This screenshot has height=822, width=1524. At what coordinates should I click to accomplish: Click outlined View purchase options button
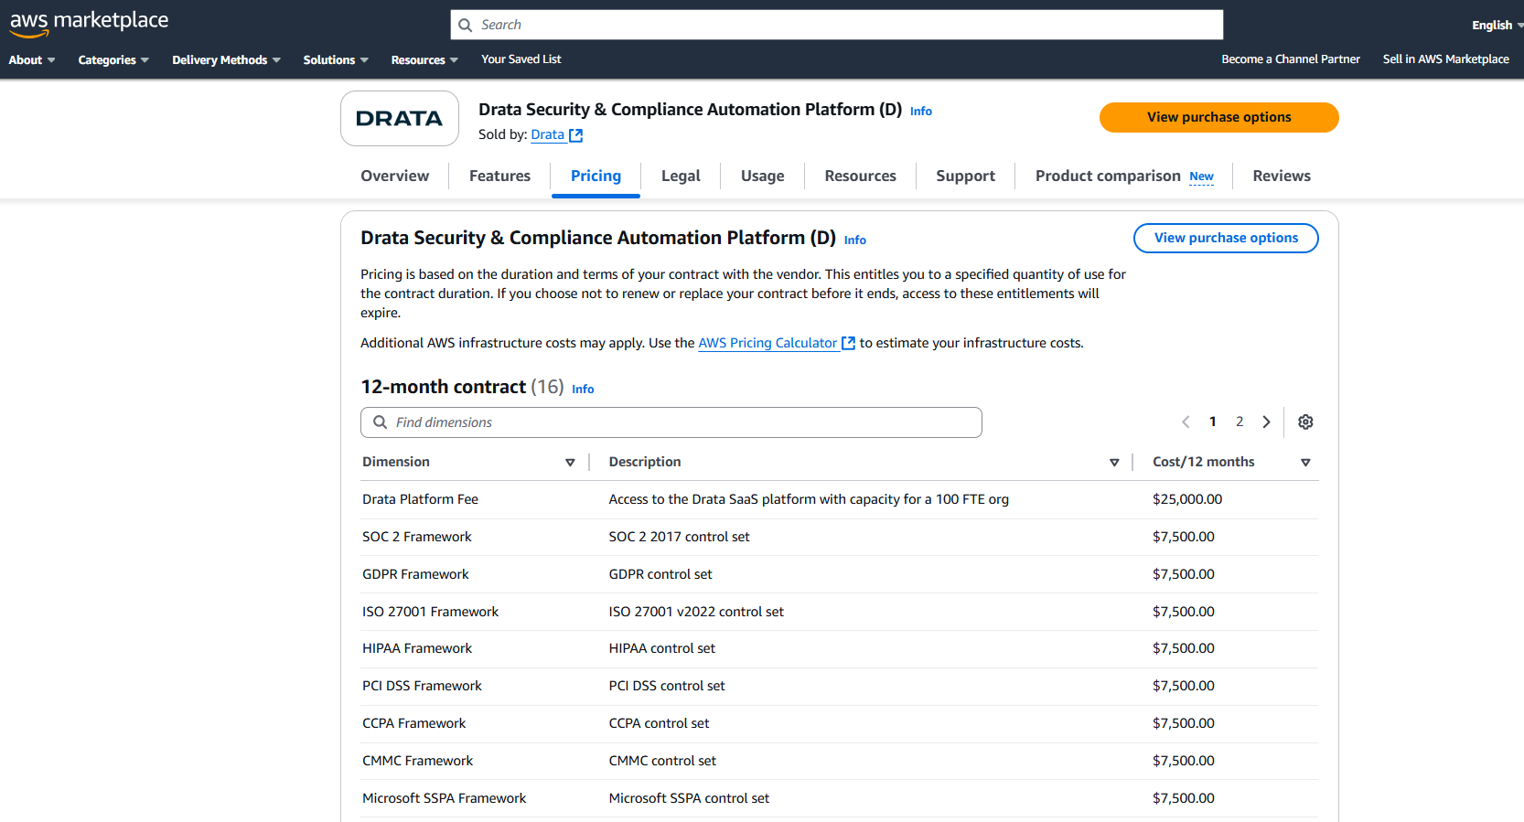(x=1226, y=238)
